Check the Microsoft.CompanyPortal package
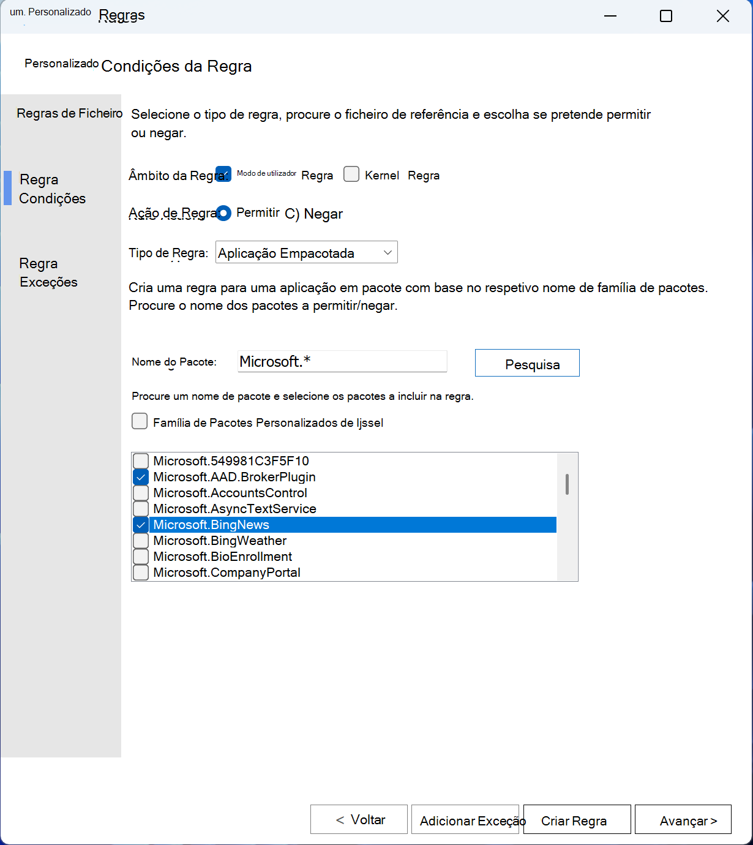This screenshot has height=845, width=753. tap(141, 573)
